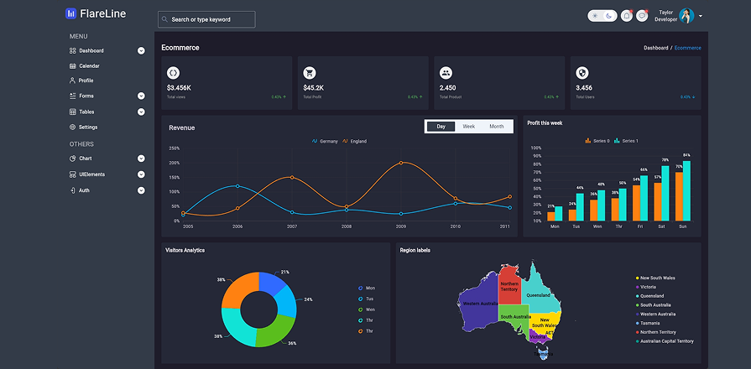Click the 2009 England peak data point
The width and height of the screenshot is (751, 369).
point(401,163)
